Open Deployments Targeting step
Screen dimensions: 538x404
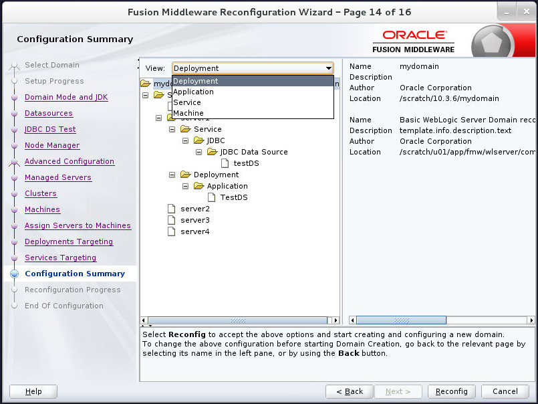click(69, 242)
